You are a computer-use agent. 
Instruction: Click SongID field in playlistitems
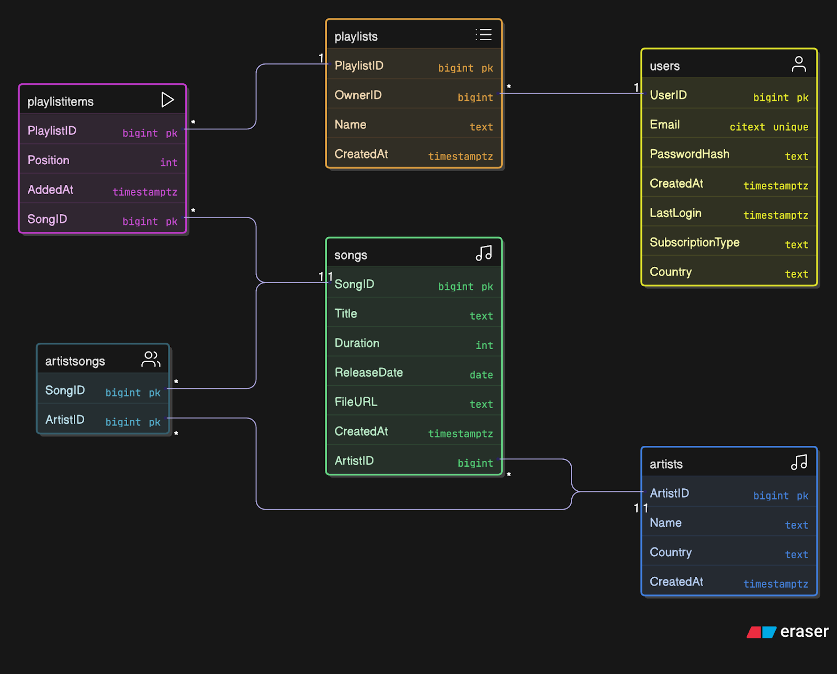pos(103,218)
